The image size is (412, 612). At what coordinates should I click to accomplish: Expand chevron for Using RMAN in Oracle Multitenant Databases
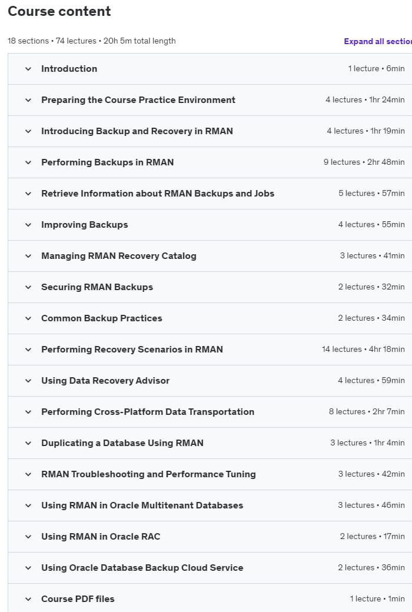(x=28, y=505)
